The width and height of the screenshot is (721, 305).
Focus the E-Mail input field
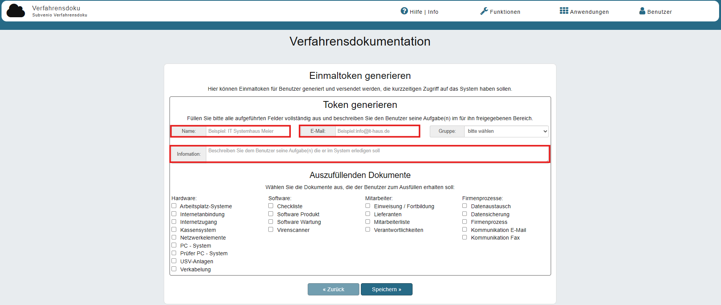pos(377,131)
